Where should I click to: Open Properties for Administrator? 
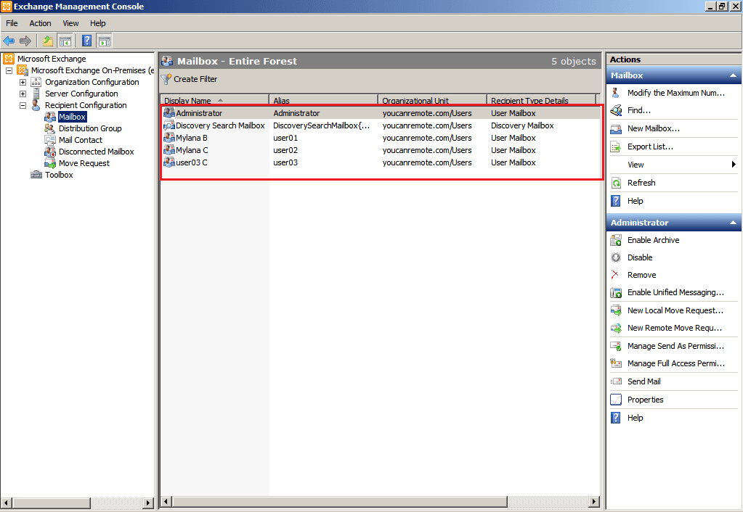tap(645, 400)
